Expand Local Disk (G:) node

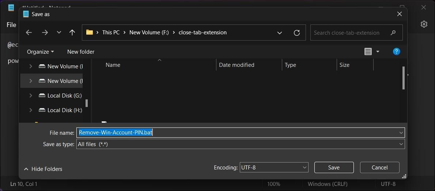point(30,96)
